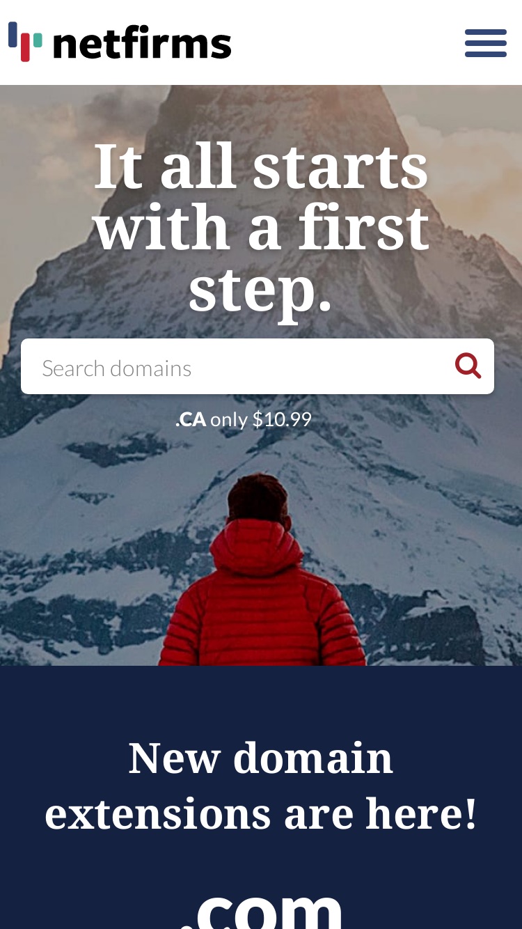Click the red bar in Netfirms logo

pyautogui.click(x=25, y=47)
